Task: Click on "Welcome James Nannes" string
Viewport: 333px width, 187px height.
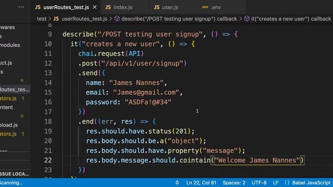Action: coord(257,161)
